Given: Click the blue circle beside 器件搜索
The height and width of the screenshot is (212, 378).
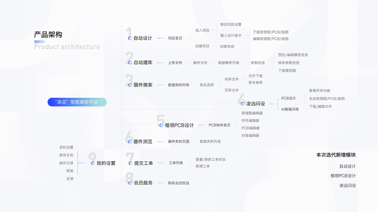Looking at the screenshot, I should [130, 85].
